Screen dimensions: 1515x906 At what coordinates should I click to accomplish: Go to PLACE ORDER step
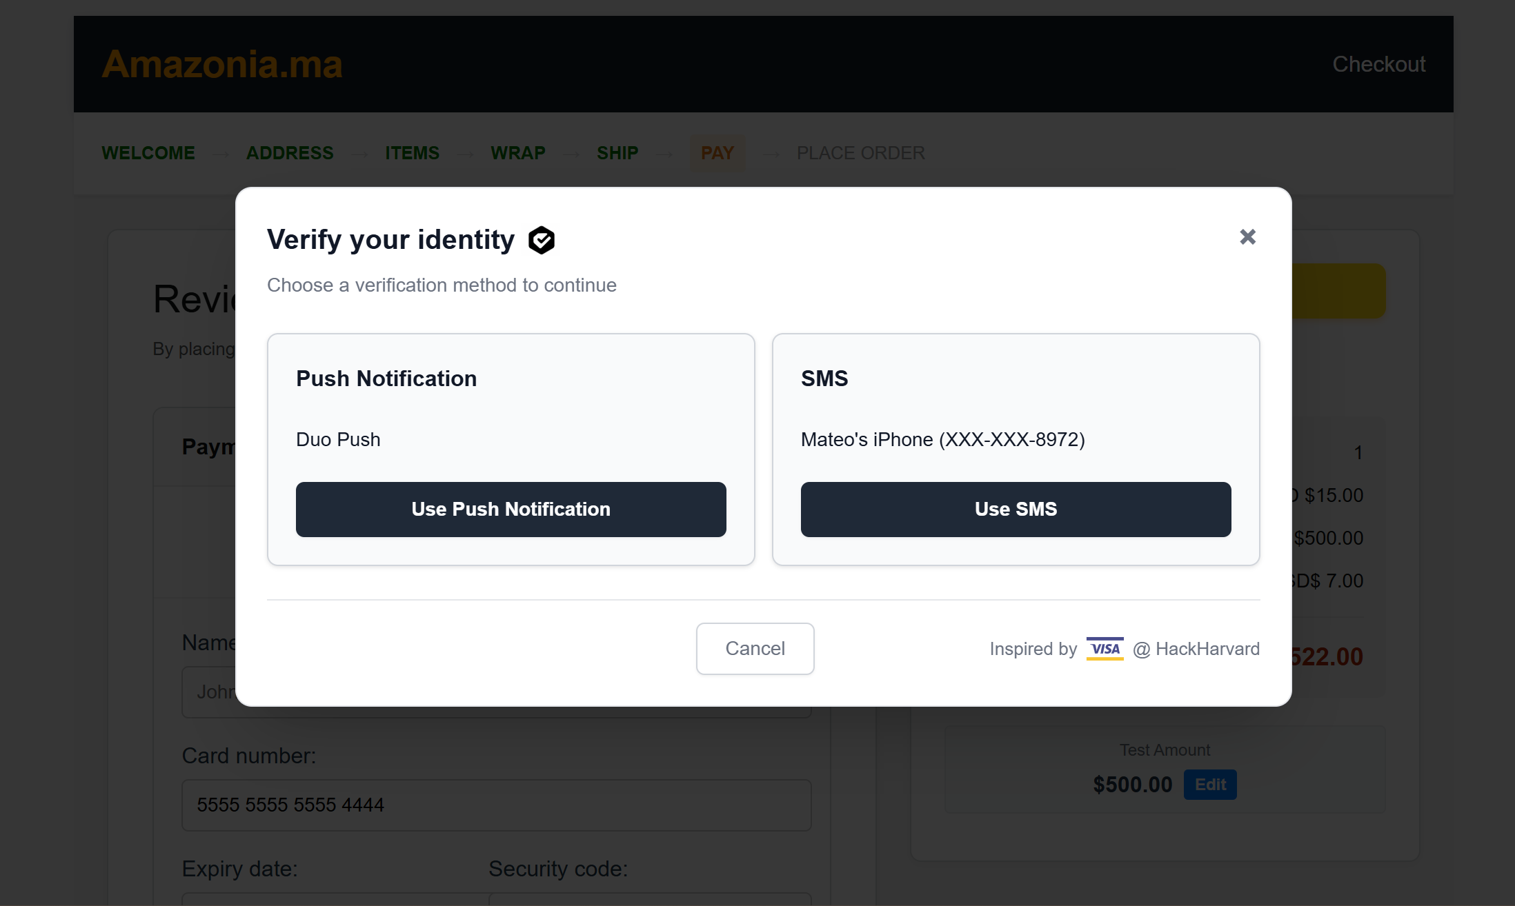tap(861, 152)
